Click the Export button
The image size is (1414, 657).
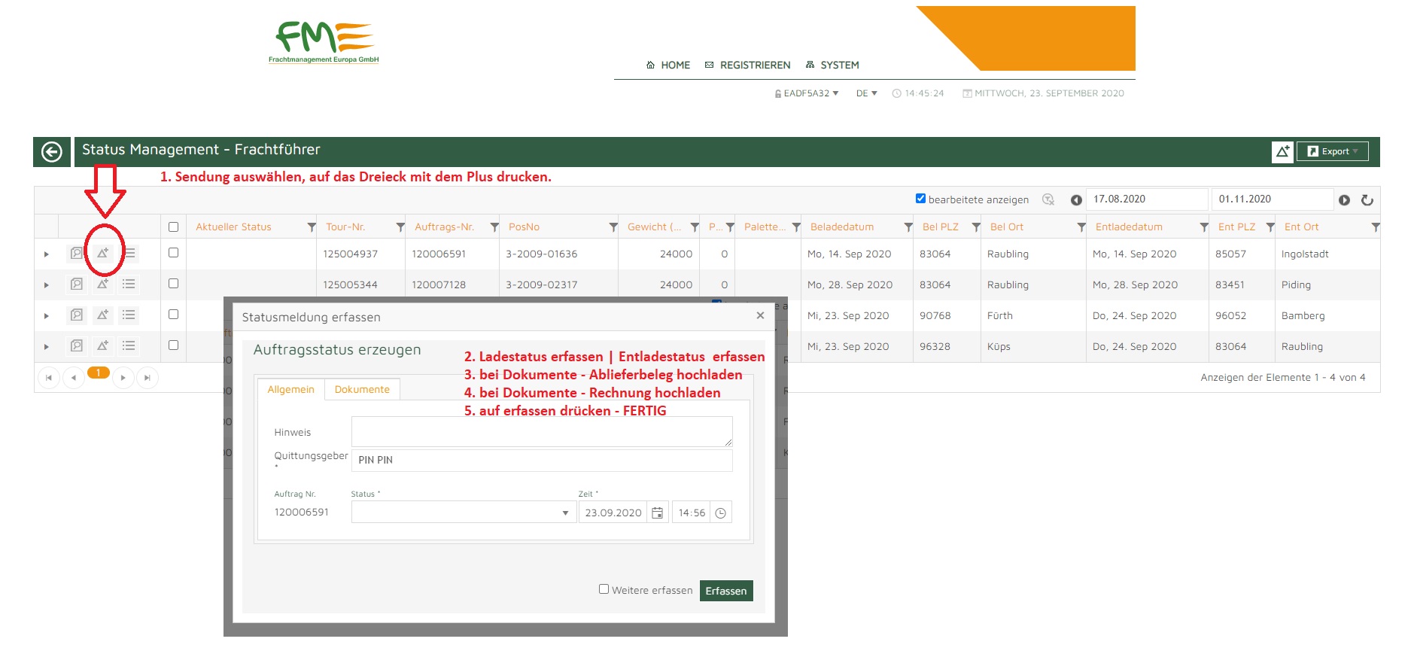coord(1332,151)
